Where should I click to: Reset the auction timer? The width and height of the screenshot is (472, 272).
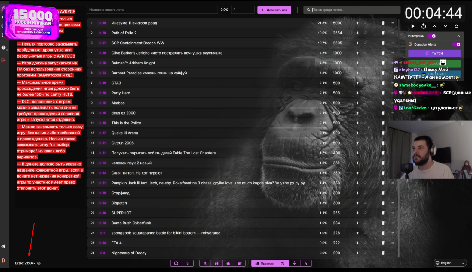pos(424,26)
